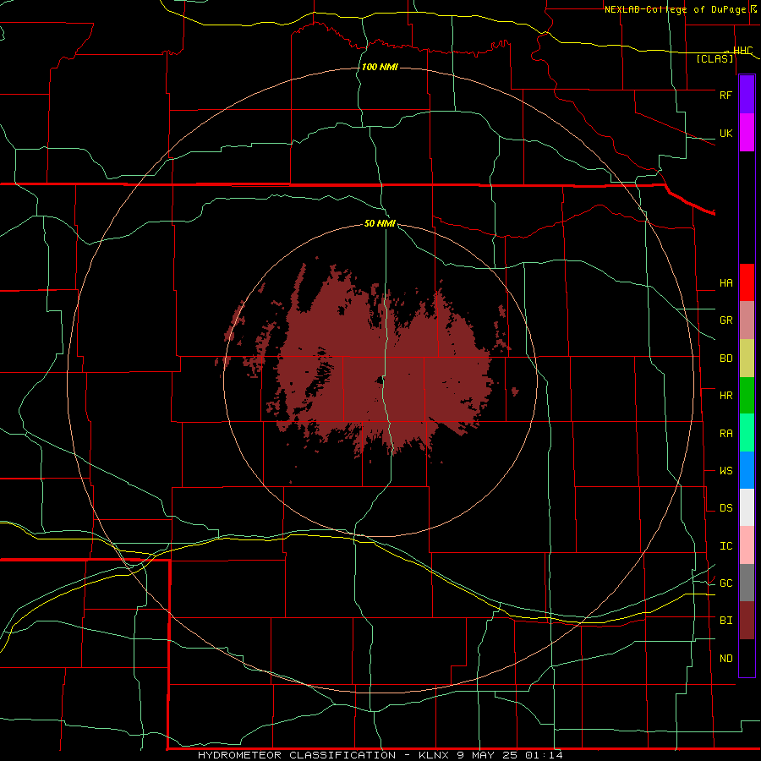Image resolution: width=761 pixels, height=761 pixels.
Task: Click the HR legend label
Action: 725,396
